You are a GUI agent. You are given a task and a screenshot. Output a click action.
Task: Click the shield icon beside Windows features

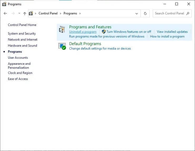click(104, 32)
